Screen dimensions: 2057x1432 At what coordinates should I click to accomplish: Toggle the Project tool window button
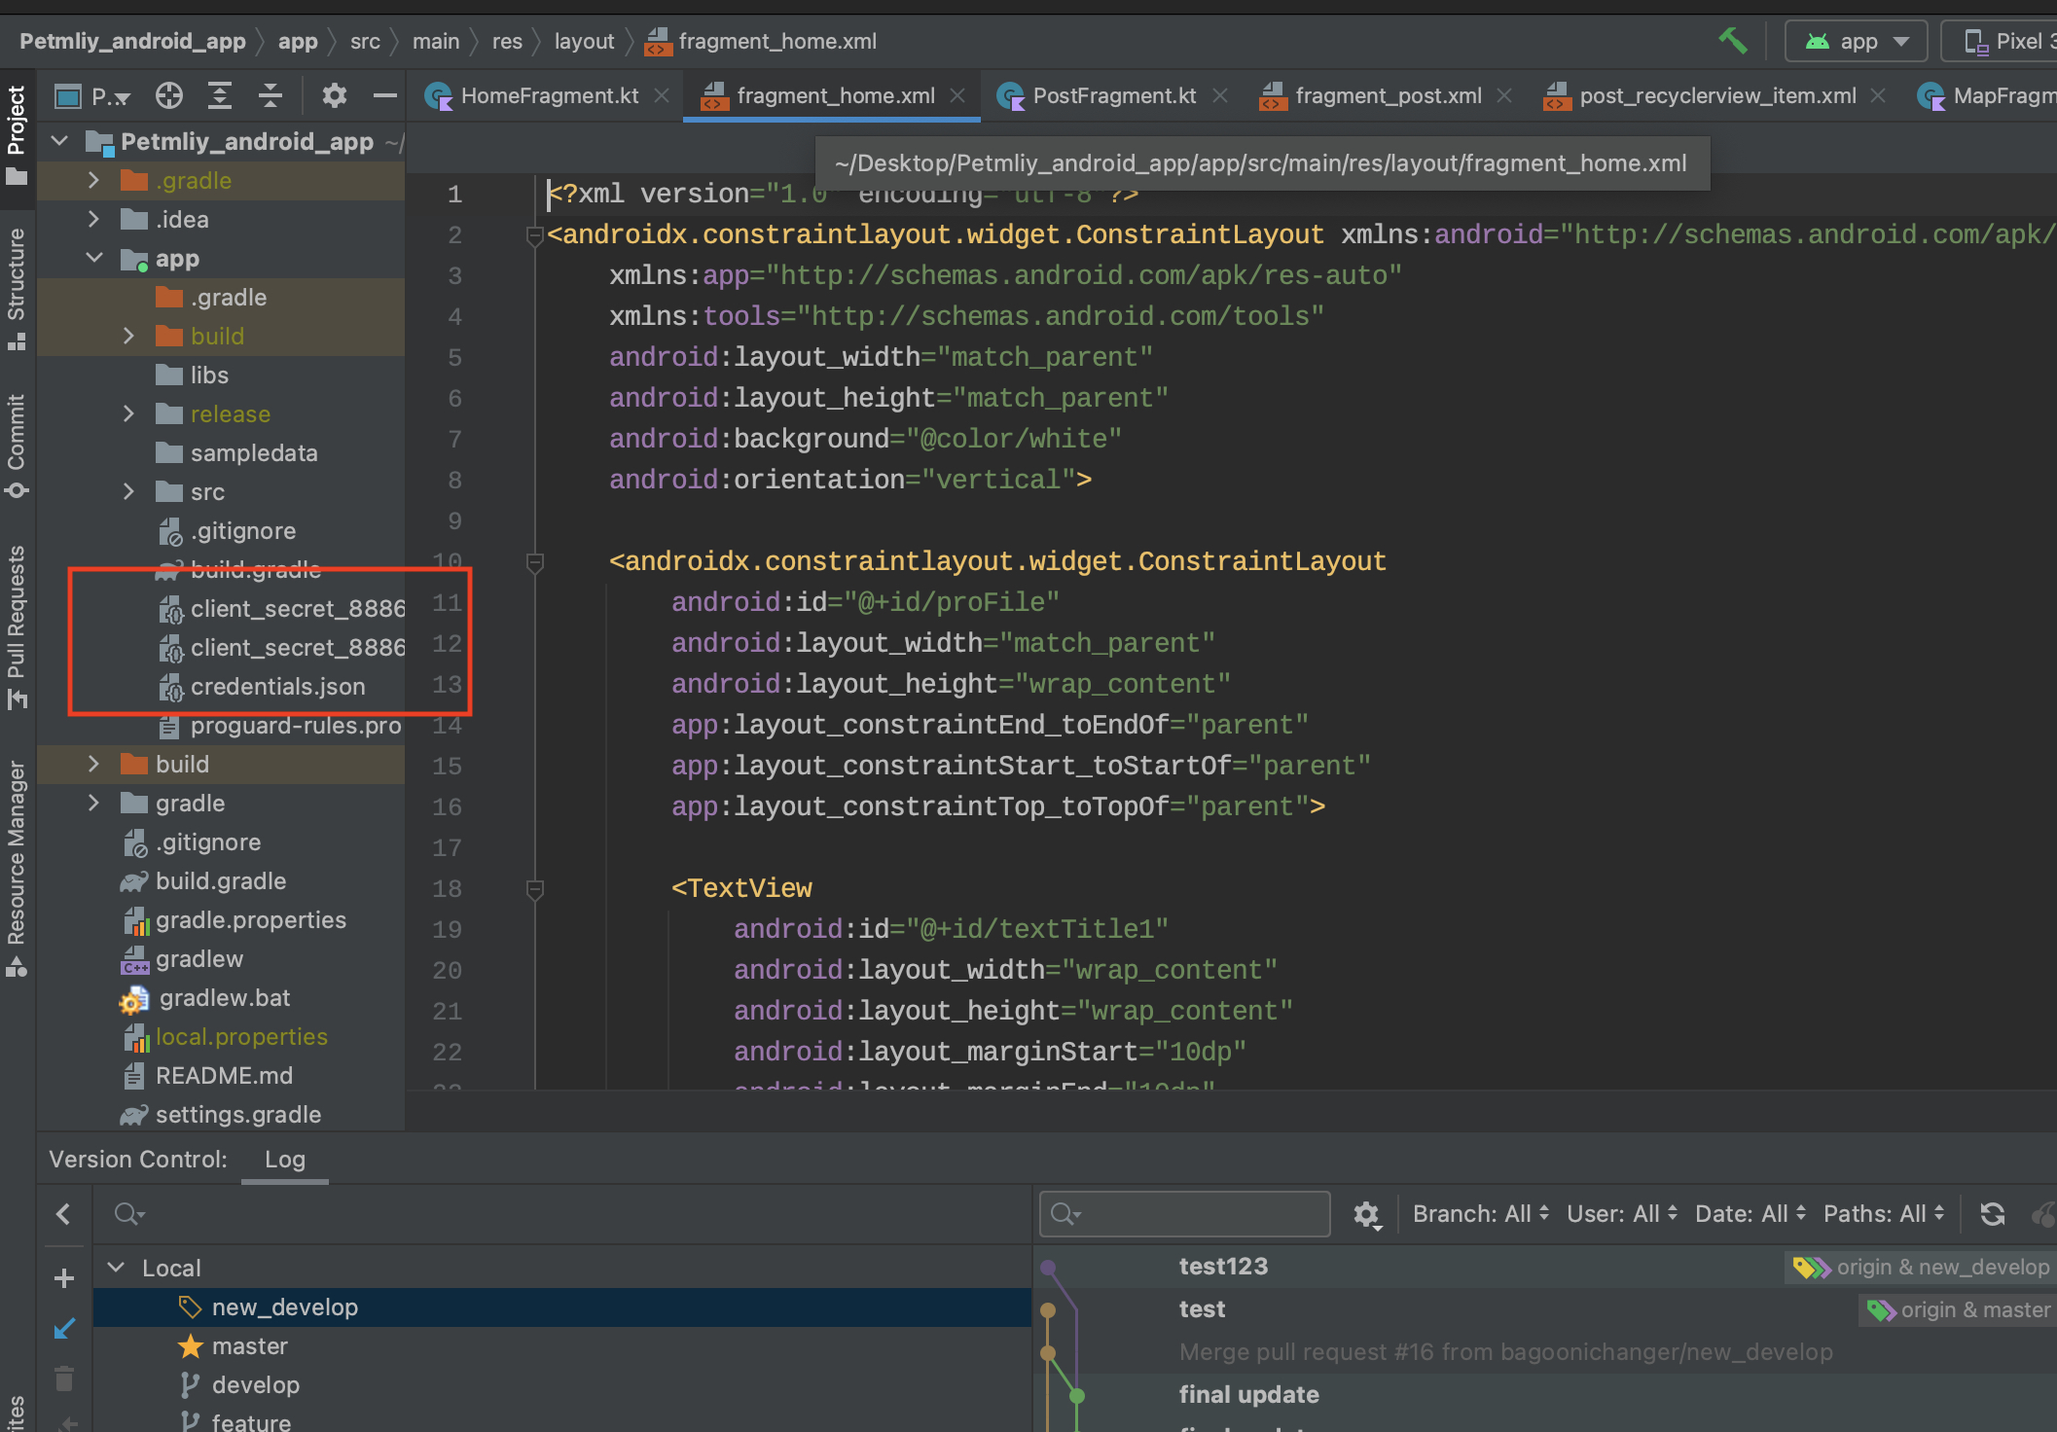click(17, 136)
